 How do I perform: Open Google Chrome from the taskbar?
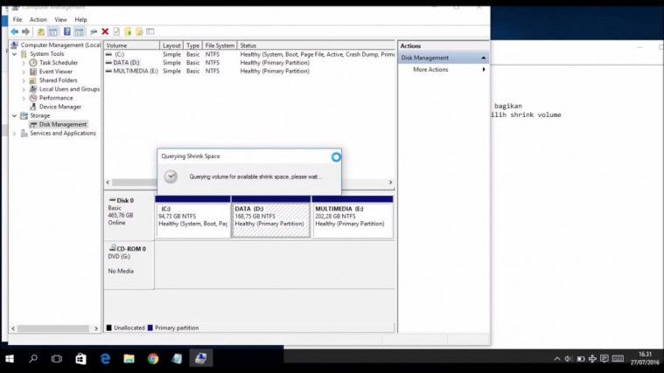click(x=153, y=359)
